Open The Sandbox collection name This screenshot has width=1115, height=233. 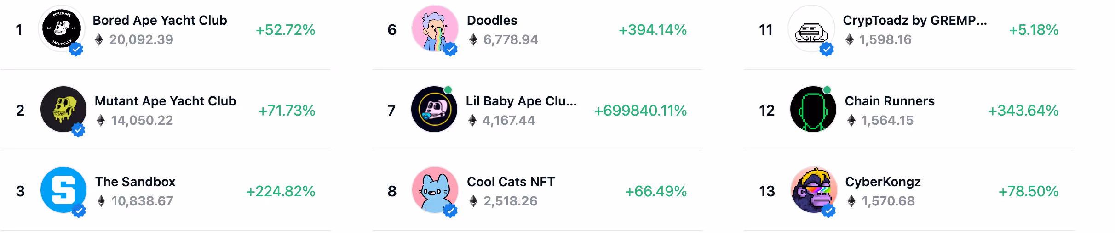(135, 182)
